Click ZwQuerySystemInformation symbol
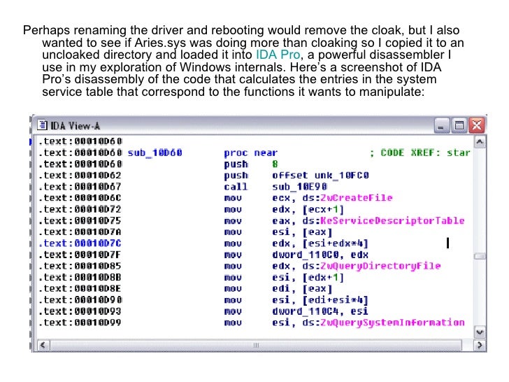Image resolution: width=509 pixels, height=382 pixels. [392, 323]
